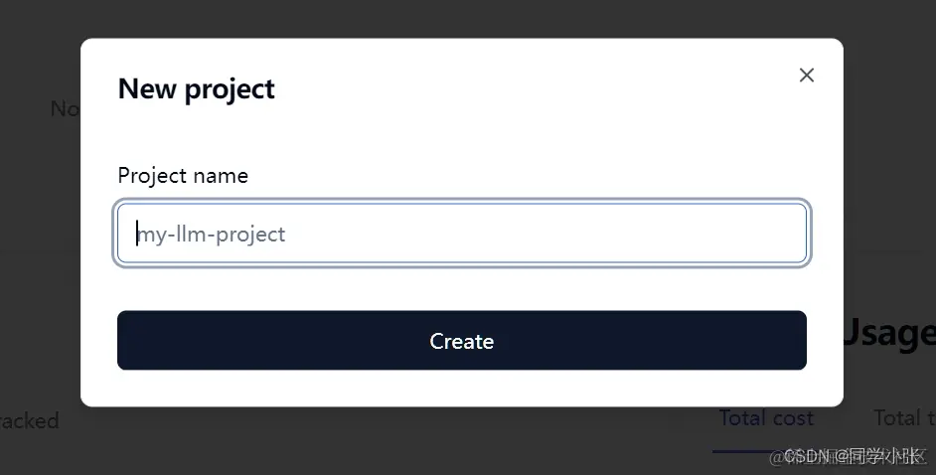
Task: Click the dimmed backdrop below the Create button
Action: [457, 442]
